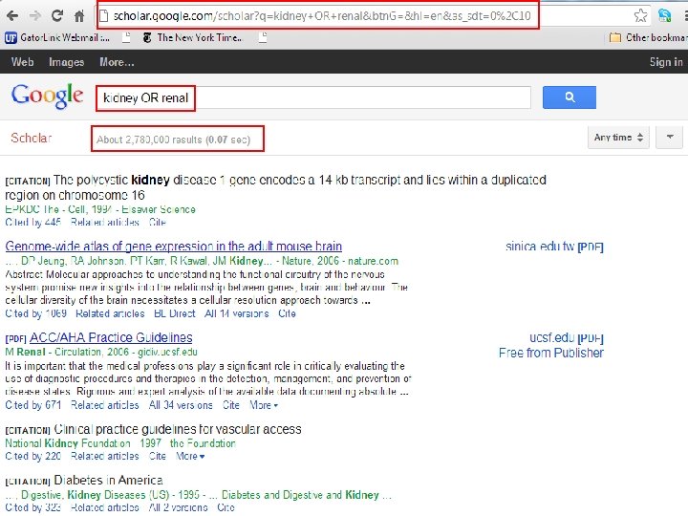The image size is (688, 516).
Task: Open the GatorLink Webmail bookmark
Action: (57, 37)
